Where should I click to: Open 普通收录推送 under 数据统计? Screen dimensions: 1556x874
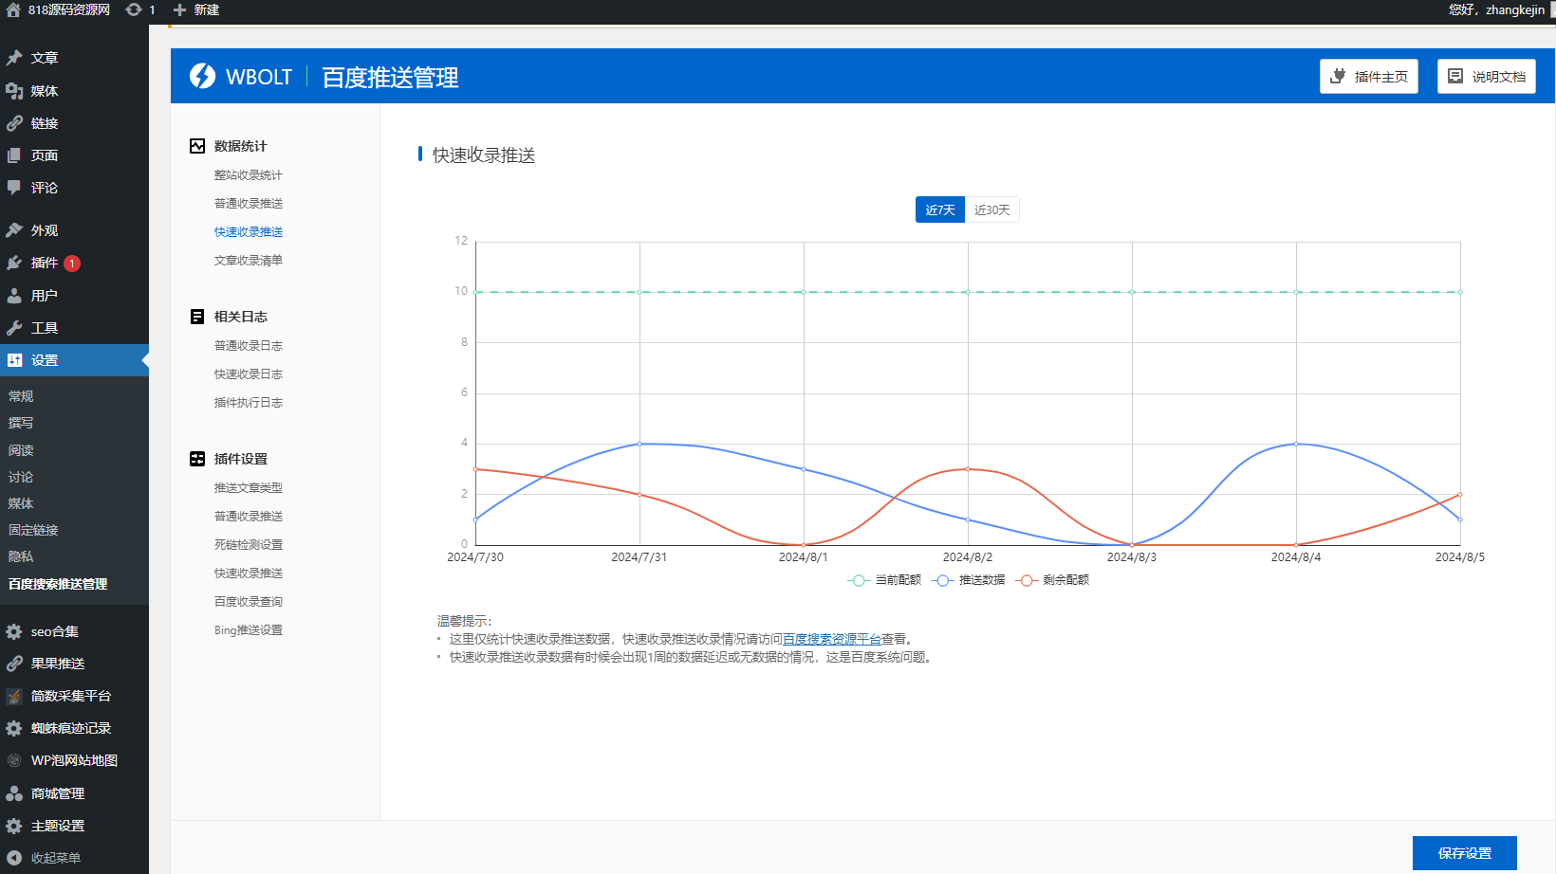(249, 204)
